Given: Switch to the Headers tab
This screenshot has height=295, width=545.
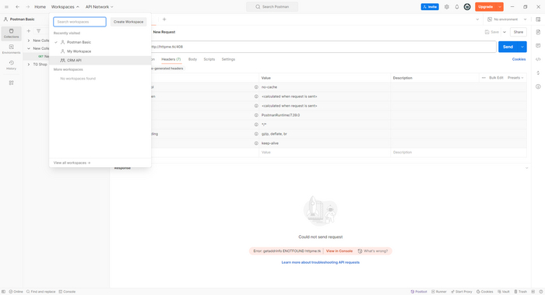Looking at the screenshot, I should (171, 59).
